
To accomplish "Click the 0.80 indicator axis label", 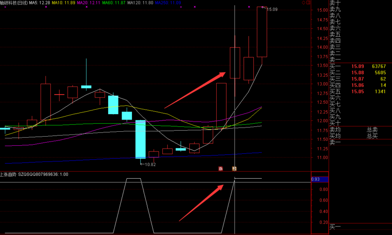I will 324,189.
